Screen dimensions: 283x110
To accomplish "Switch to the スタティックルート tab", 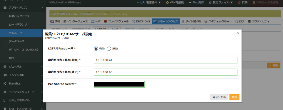I will (218, 21).
